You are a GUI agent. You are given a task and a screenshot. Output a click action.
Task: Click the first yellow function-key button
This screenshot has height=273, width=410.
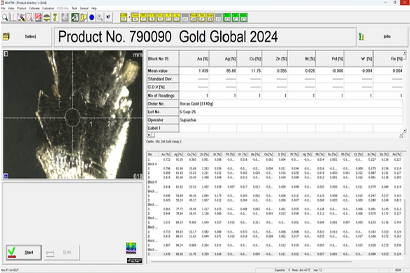click(123, 17)
